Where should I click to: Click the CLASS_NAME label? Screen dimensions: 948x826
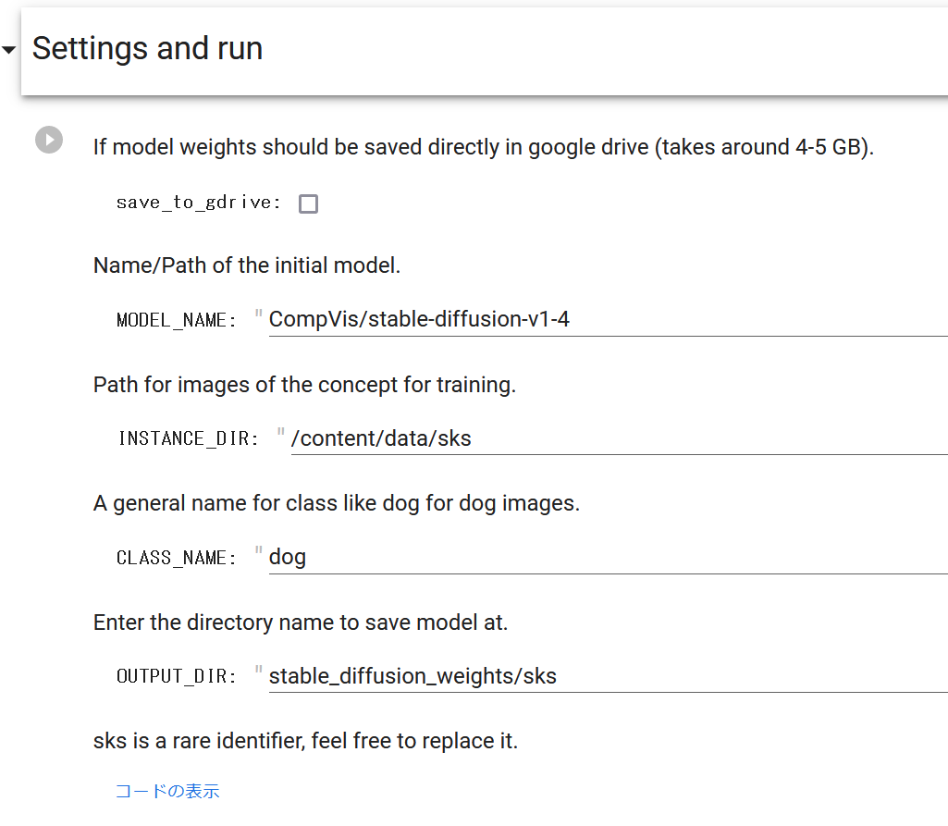pos(176,558)
